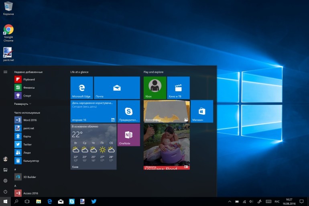This screenshot has height=206, width=309.
Task: Click the Power button in Start
Action: [x=5, y=192]
